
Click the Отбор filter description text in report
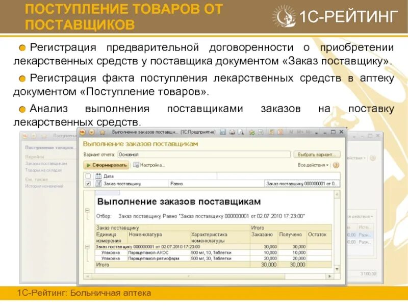pos(200,216)
